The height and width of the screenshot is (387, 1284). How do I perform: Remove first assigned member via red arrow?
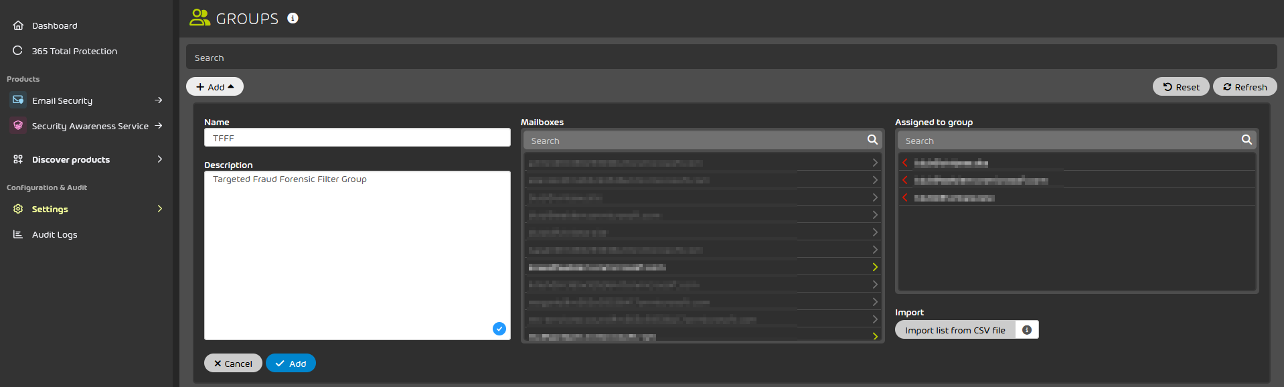coord(905,163)
